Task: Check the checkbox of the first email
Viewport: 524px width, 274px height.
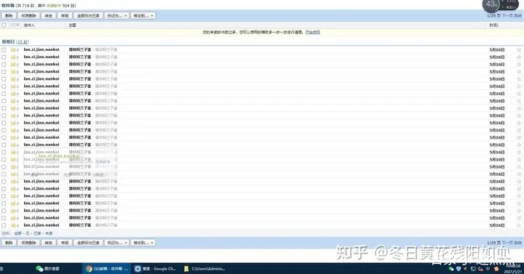Action: pos(4,49)
